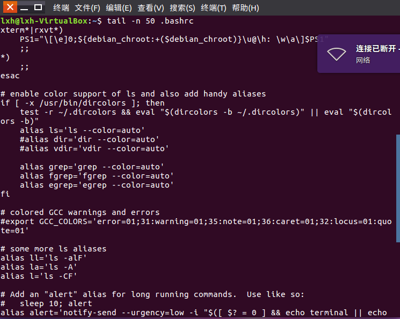This screenshot has height=319, width=400.
Task: Open the 终端 application menu
Action: coord(61,8)
